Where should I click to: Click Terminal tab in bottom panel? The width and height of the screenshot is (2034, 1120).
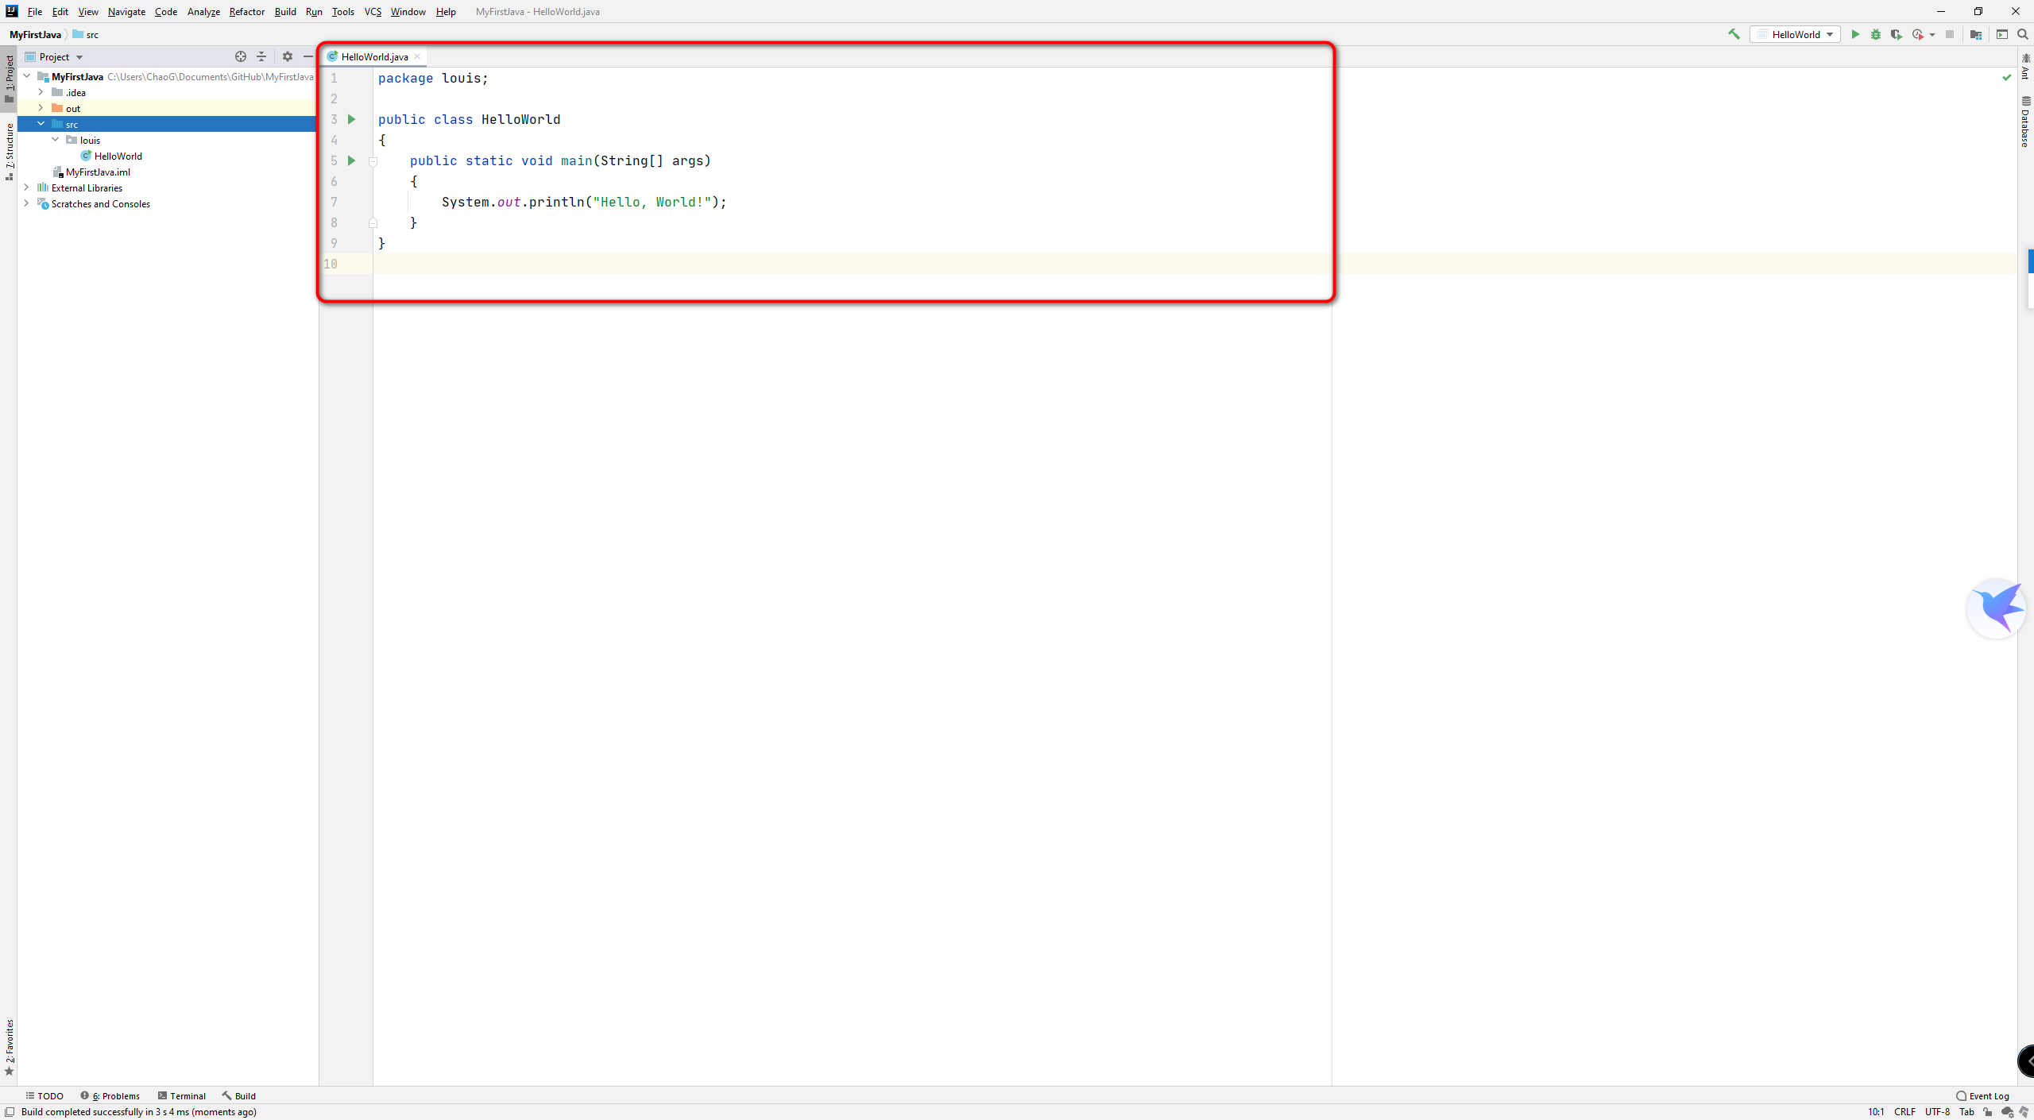coord(186,1095)
